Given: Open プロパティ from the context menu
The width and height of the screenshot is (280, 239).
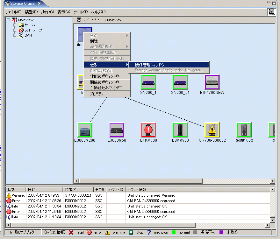Looking at the screenshot, I should [x=97, y=94].
